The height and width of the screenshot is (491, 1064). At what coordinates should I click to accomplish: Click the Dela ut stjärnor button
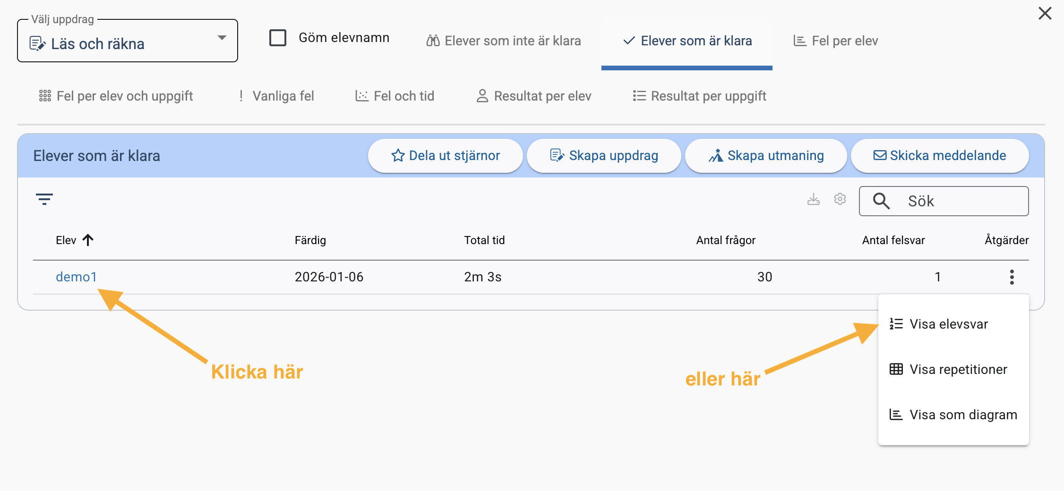[445, 156]
